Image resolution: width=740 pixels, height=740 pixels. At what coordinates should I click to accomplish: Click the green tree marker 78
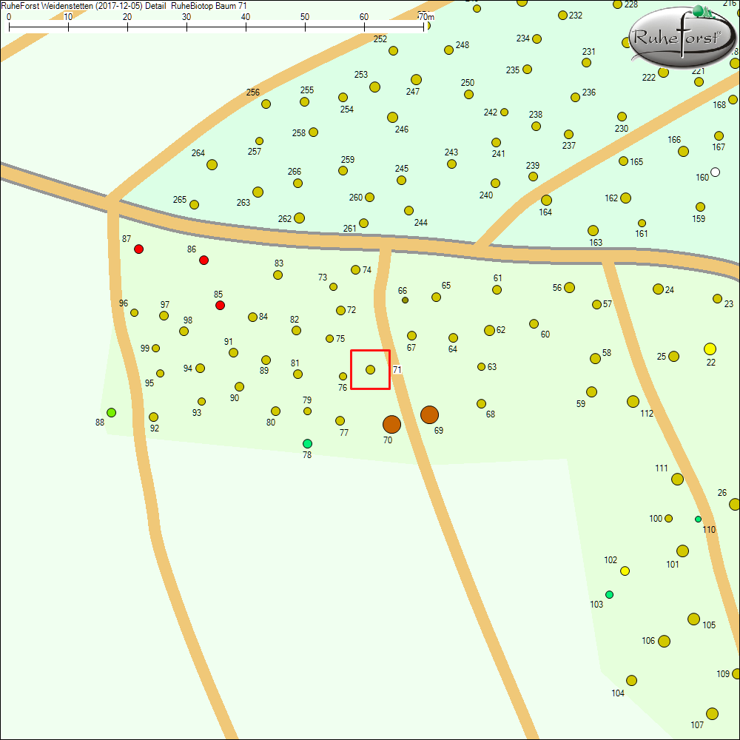coord(307,443)
